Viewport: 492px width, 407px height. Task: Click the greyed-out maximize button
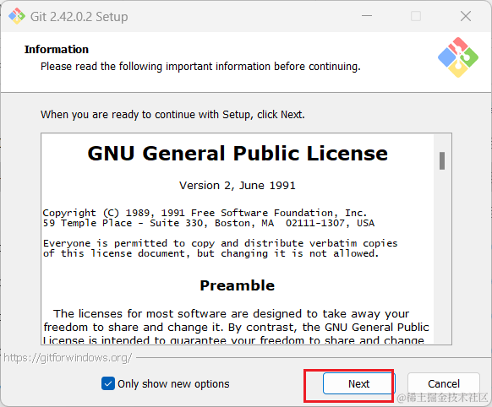click(x=416, y=16)
